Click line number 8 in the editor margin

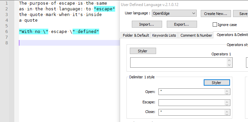[6, 43]
